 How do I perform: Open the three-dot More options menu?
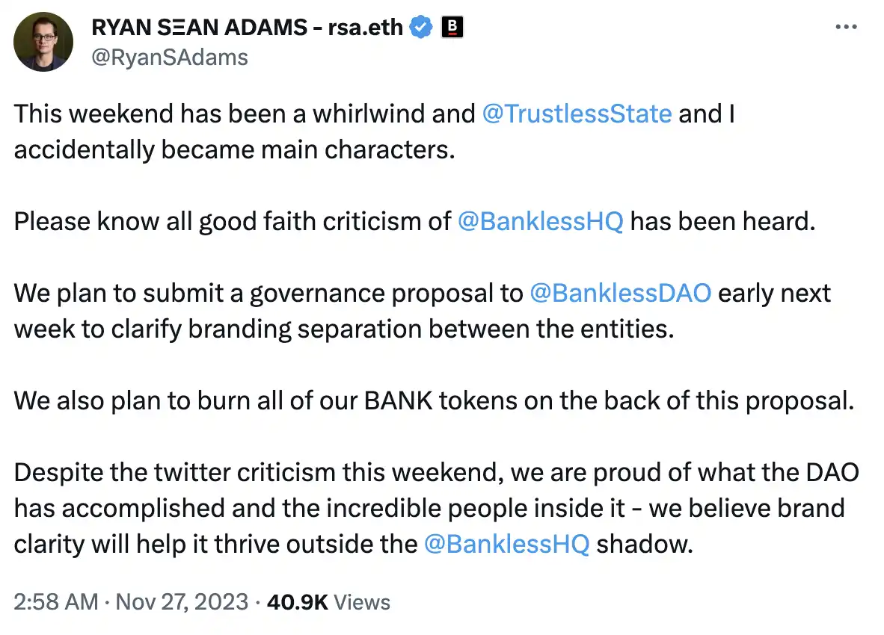(845, 27)
